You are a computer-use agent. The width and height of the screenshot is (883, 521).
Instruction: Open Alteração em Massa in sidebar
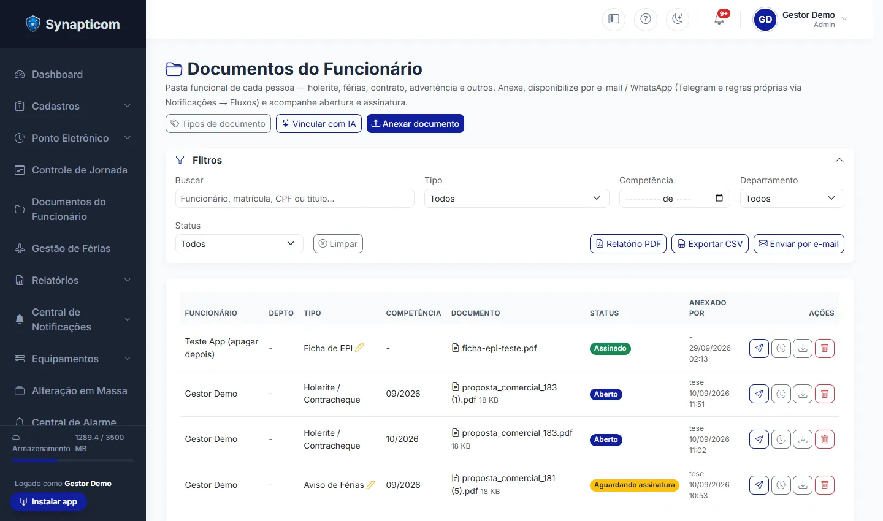[x=73, y=390]
